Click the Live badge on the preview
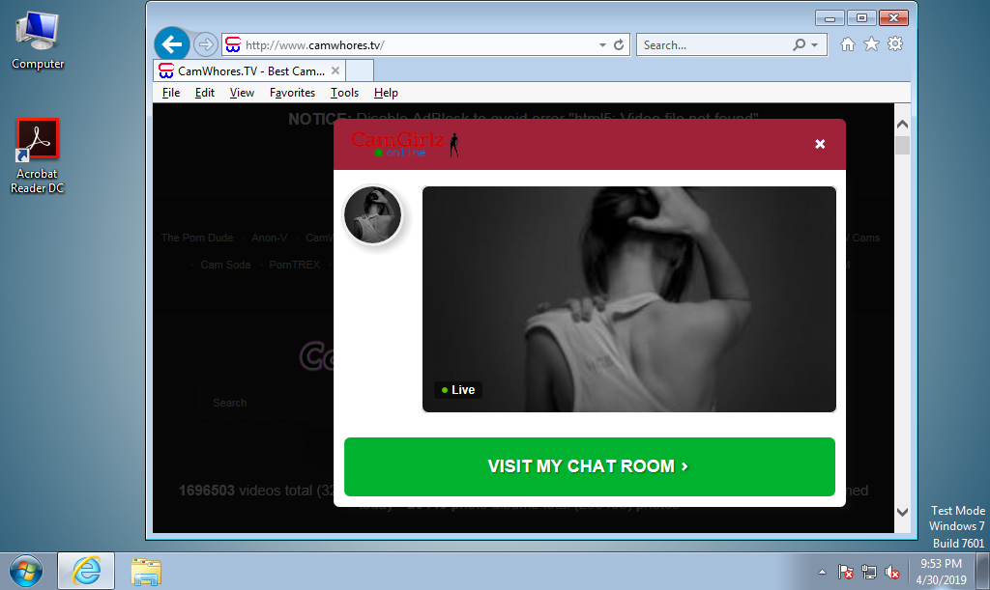The image size is (990, 590). [x=458, y=390]
